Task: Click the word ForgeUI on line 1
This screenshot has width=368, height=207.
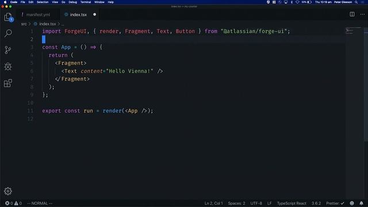Action: [75, 31]
